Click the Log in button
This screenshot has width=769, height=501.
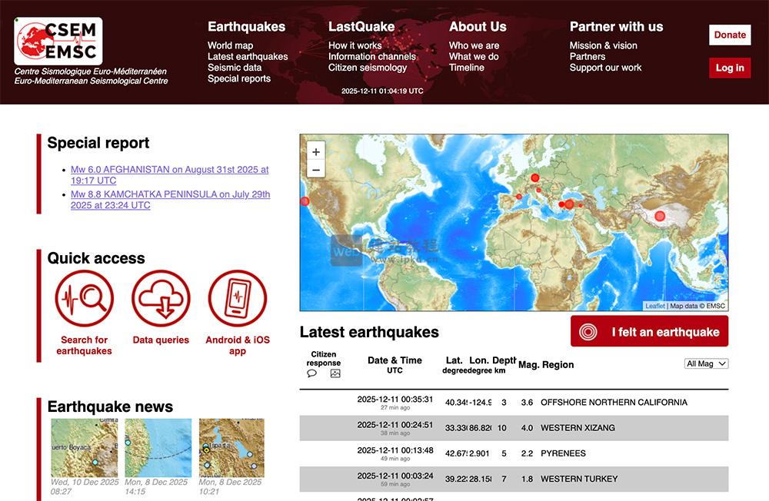(x=729, y=68)
